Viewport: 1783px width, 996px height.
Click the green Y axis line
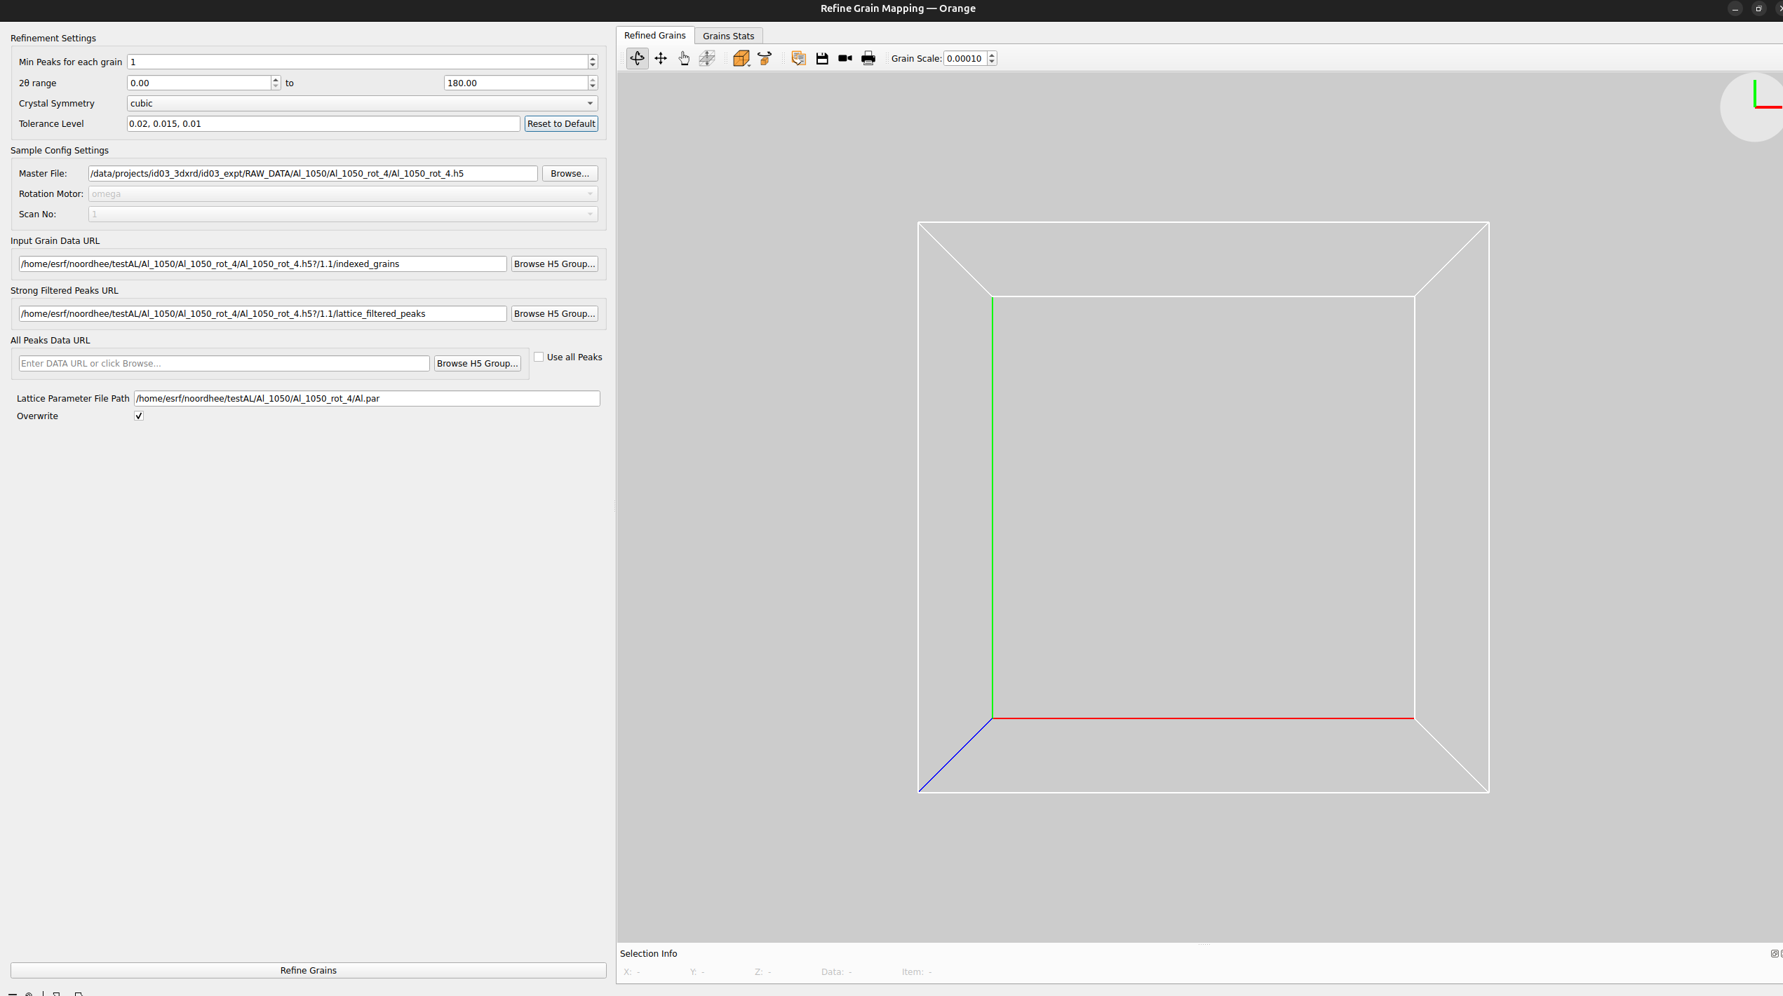click(x=992, y=507)
